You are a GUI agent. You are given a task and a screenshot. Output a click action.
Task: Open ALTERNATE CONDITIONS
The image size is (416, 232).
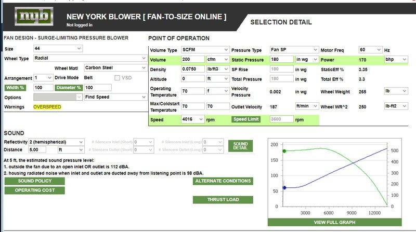(x=223, y=181)
